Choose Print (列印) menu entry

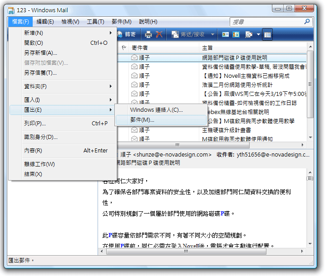pyautogui.click(x=63, y=124)
